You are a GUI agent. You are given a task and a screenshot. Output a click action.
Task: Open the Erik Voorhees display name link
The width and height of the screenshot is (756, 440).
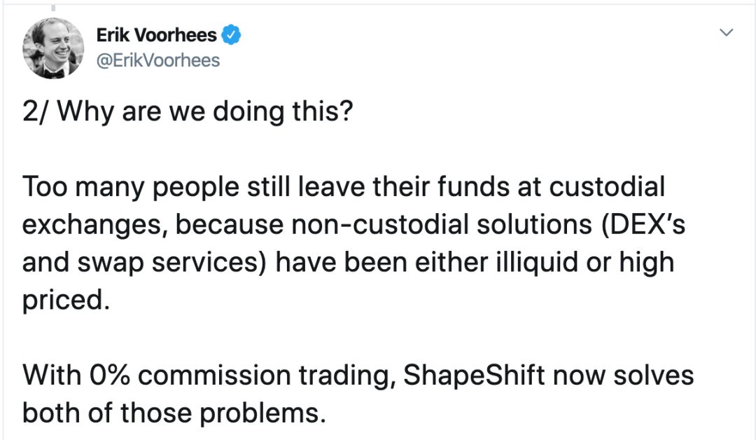[156, 35]
